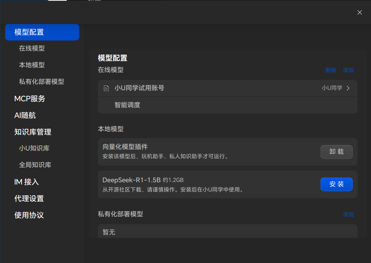
Task: Click the 安装该模型后 description text
Action: 166,156
